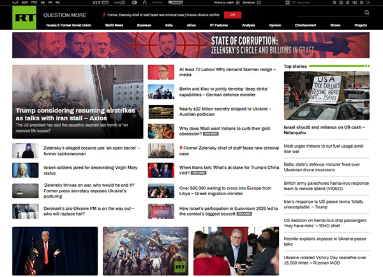
Task: Open the State of Corruption banner
Action: pos(191,45)
